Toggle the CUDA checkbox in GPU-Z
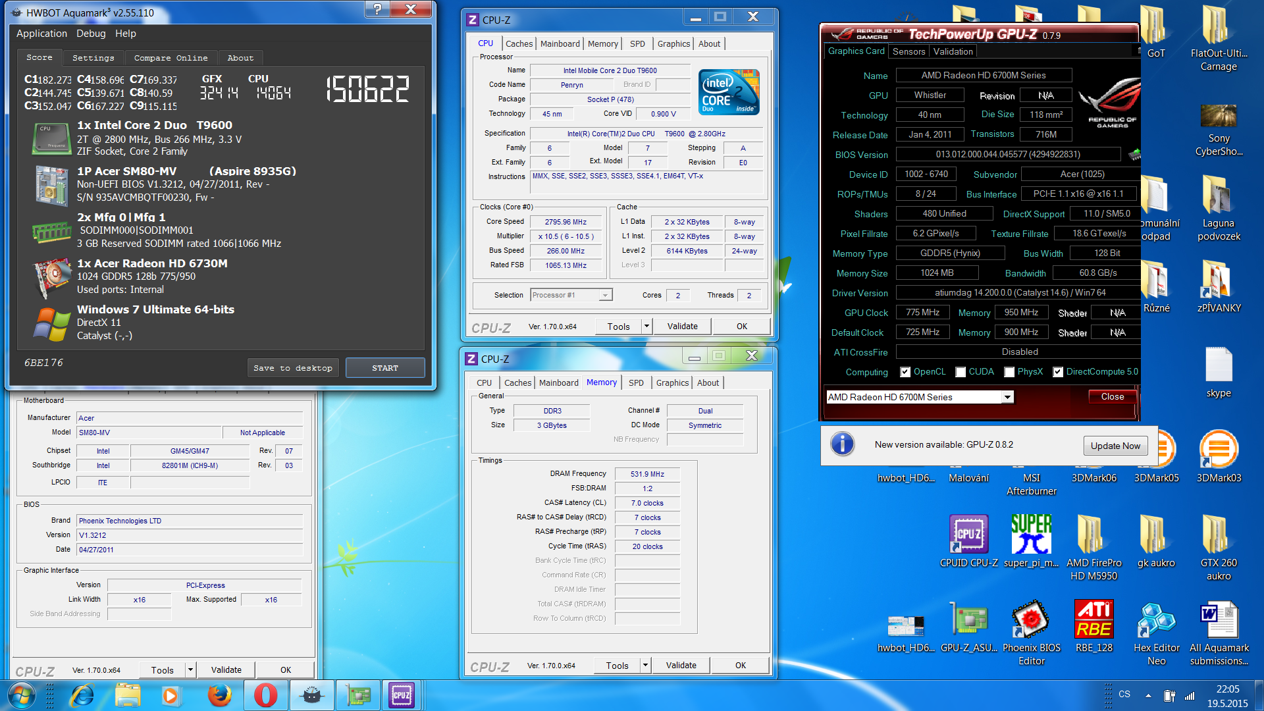Screen dimensions: 1264x711 (961, 372)
